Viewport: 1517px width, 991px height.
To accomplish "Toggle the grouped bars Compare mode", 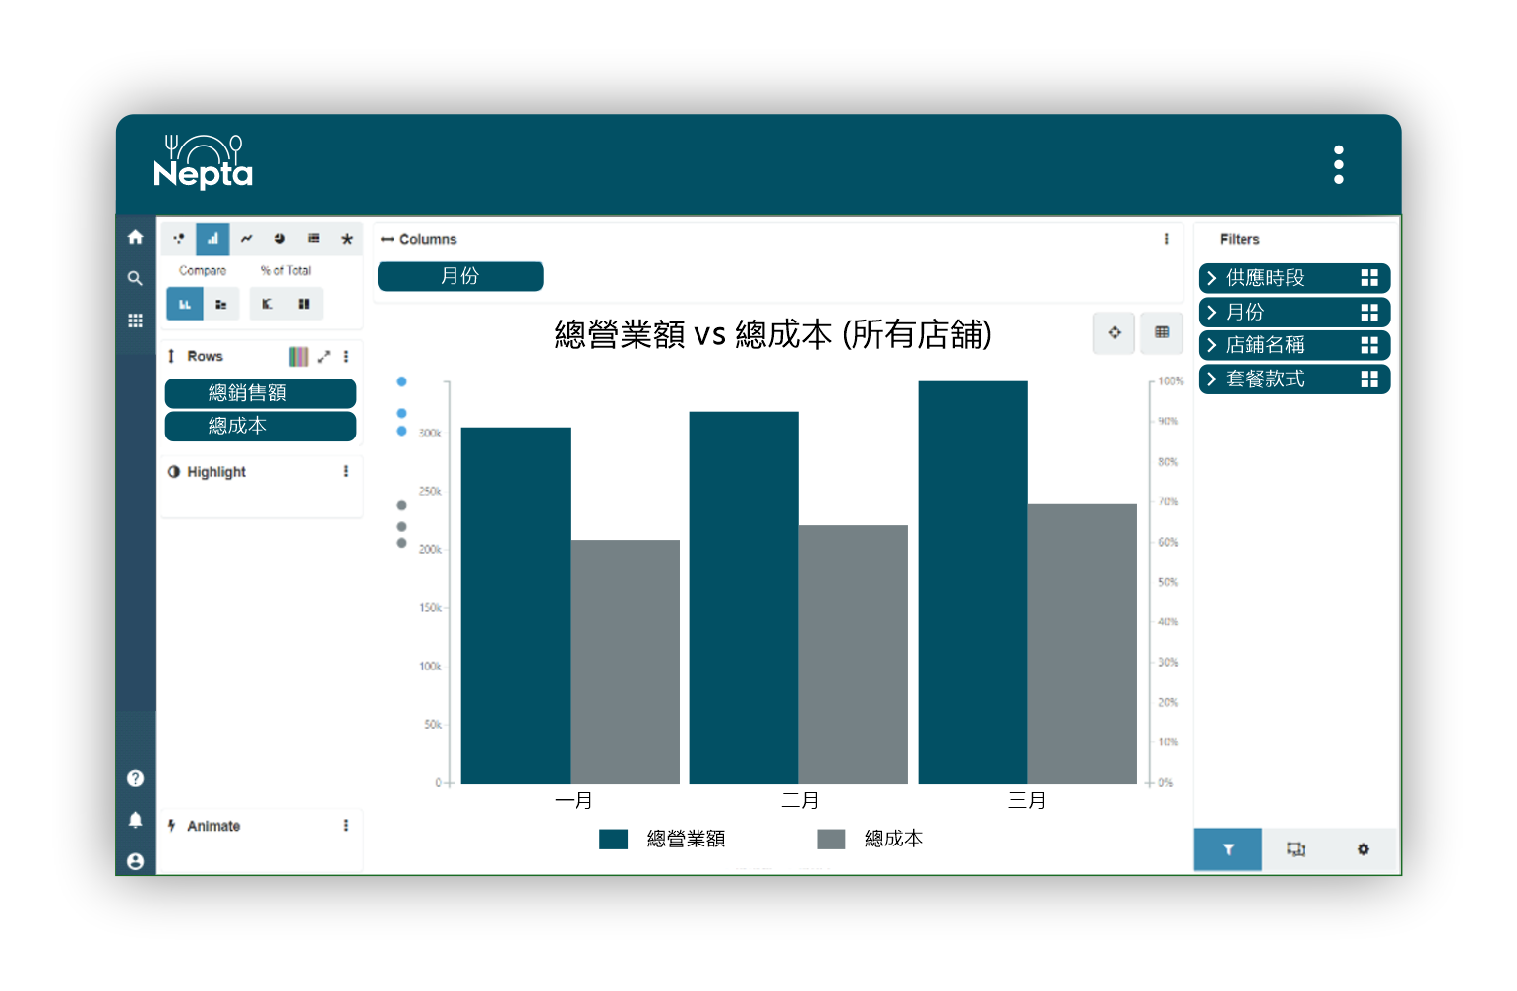I will (185, 305).
